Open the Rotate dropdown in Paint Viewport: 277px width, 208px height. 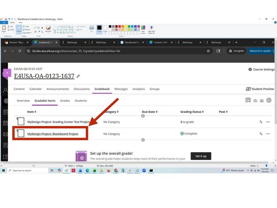(x=27, y=33)
